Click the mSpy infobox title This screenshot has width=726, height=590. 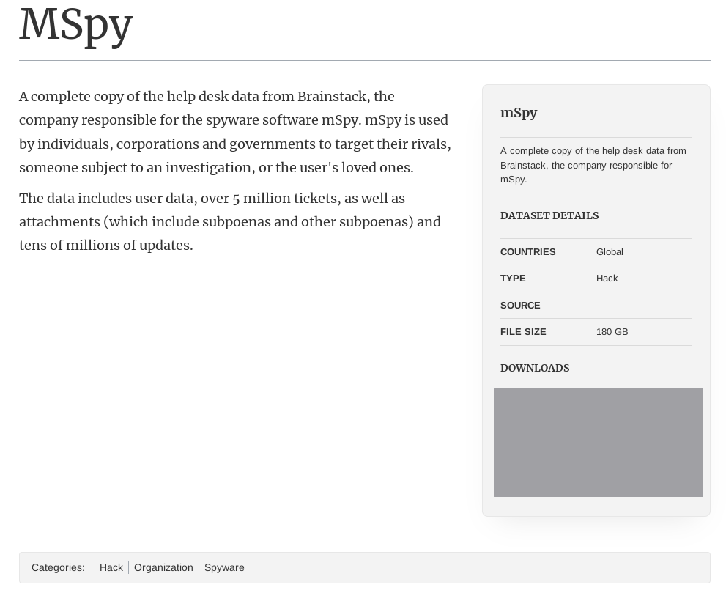(519, 113)
